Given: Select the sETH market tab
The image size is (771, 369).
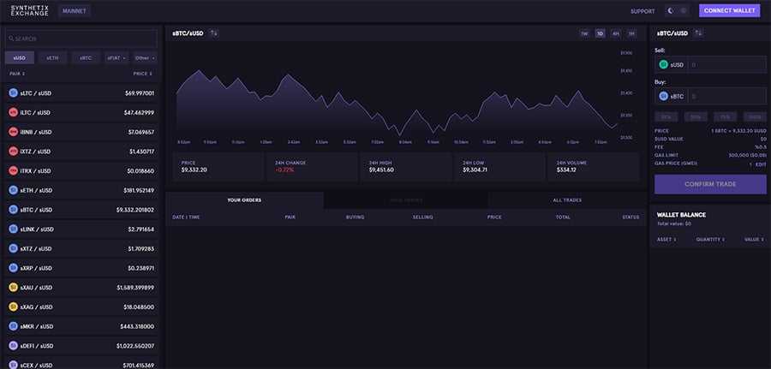Looking at the screenshot, I should point(53,58).
